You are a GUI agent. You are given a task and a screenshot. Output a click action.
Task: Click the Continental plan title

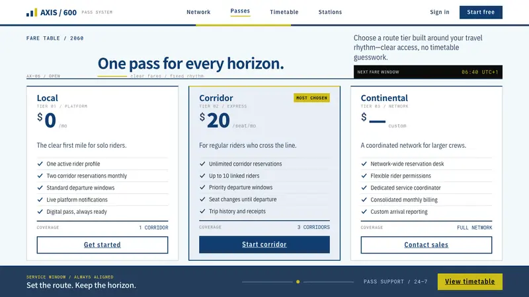384,98
